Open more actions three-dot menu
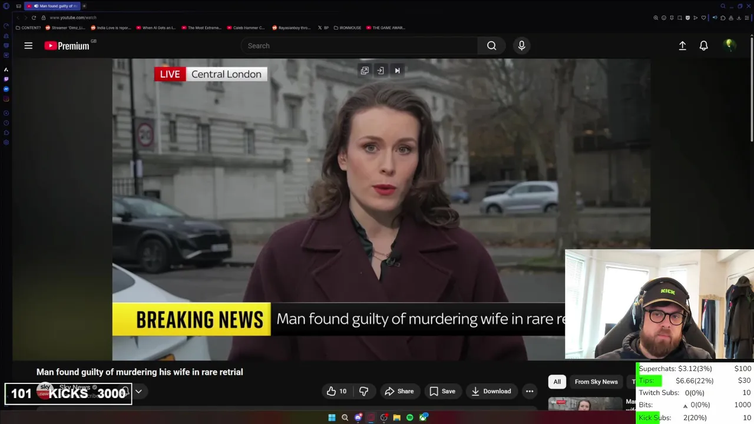Screen dimensions: 754x424 click(530, 391)
